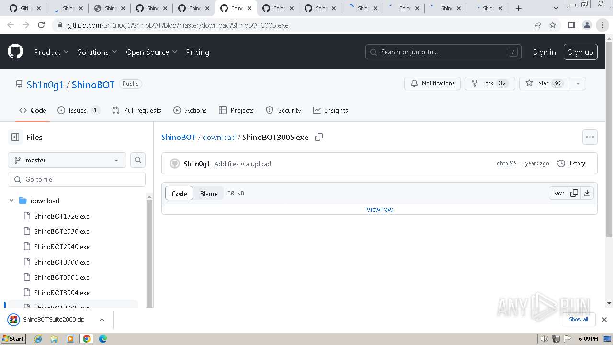The height and width of the screenshot is (345, 613).
Task: Focus the Go to file field
Action: click(x=77, y=179)
